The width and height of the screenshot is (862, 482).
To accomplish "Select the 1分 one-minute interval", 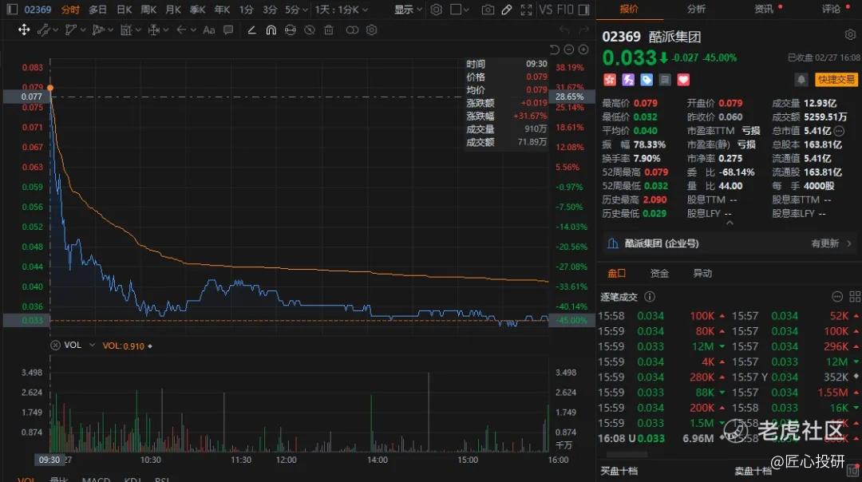I will point(247,10).
